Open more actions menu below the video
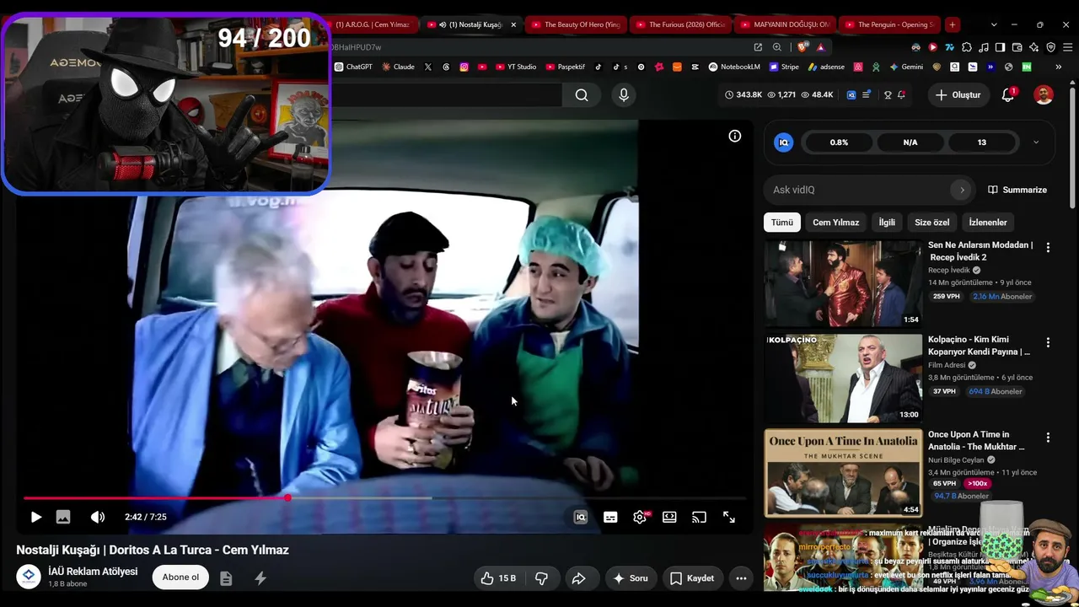1079x607 pixels. (741, 578)
